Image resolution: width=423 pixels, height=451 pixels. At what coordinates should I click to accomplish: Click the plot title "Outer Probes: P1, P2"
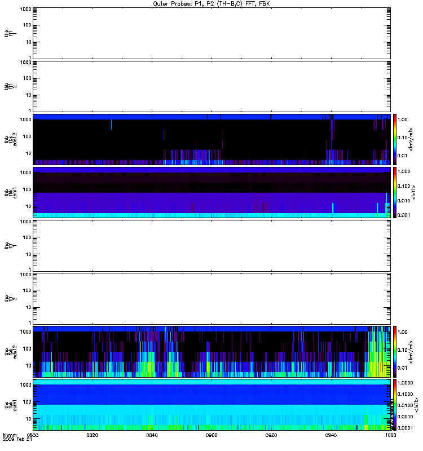[211, 3]
